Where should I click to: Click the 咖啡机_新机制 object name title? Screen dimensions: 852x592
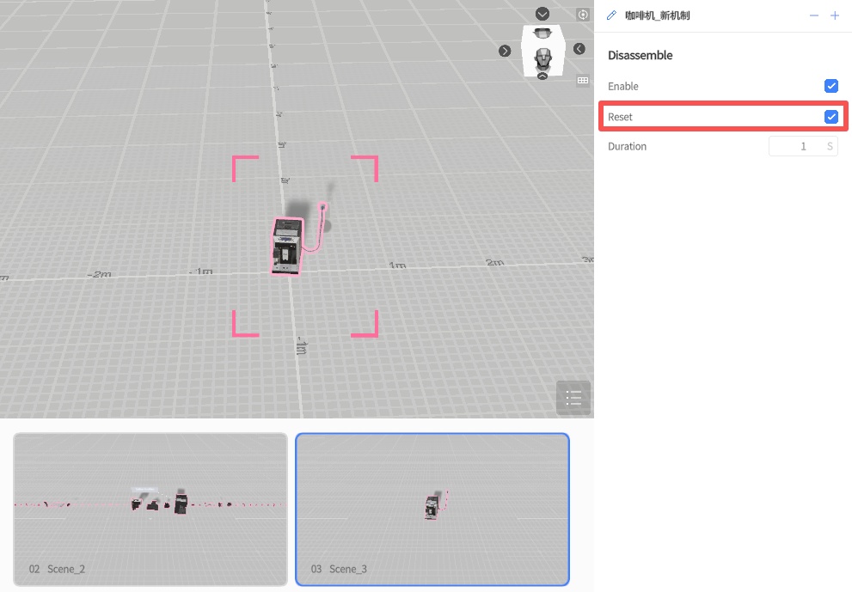(657, 15)
